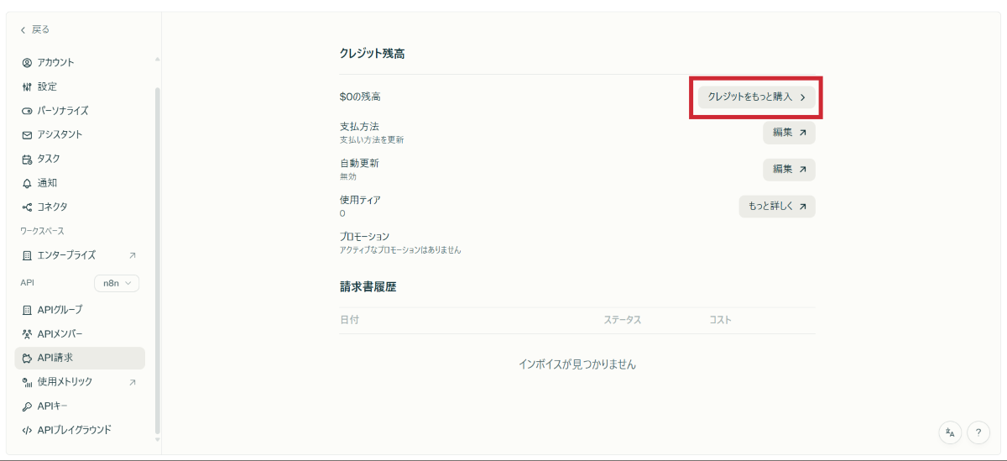Open パーソナライズ via its toggle icon

coord(27,111)
